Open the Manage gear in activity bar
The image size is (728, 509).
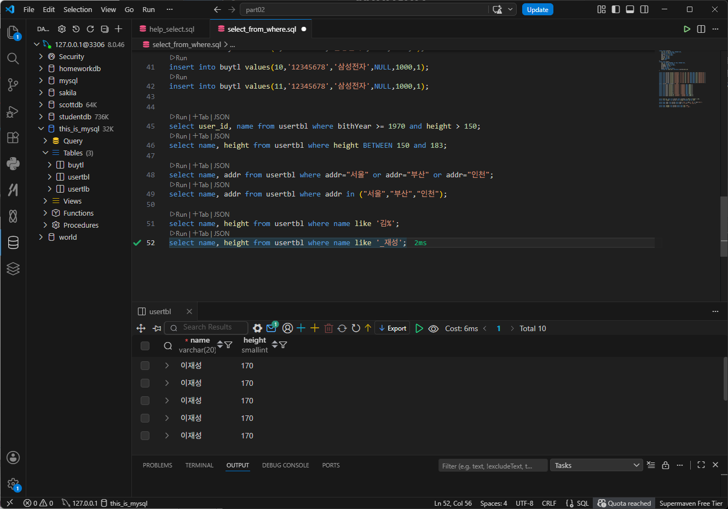13,484
